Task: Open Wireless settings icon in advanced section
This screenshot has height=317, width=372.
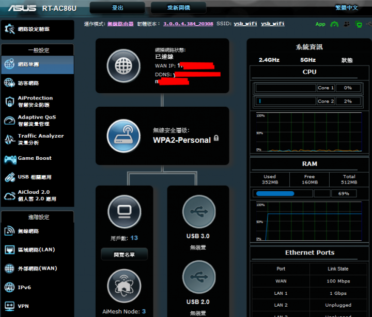Action: [x=9, y=230]
